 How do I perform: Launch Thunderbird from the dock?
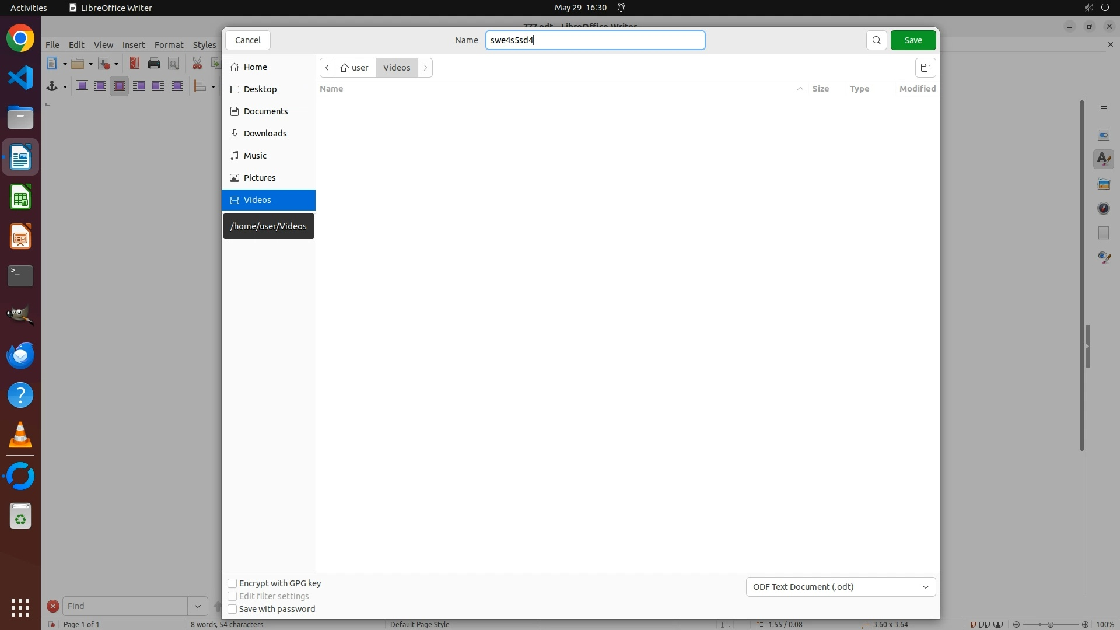click(20, 355)
